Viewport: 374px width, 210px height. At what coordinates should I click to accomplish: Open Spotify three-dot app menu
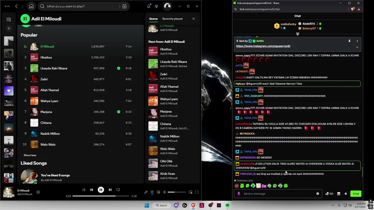(x=7, y=6)
